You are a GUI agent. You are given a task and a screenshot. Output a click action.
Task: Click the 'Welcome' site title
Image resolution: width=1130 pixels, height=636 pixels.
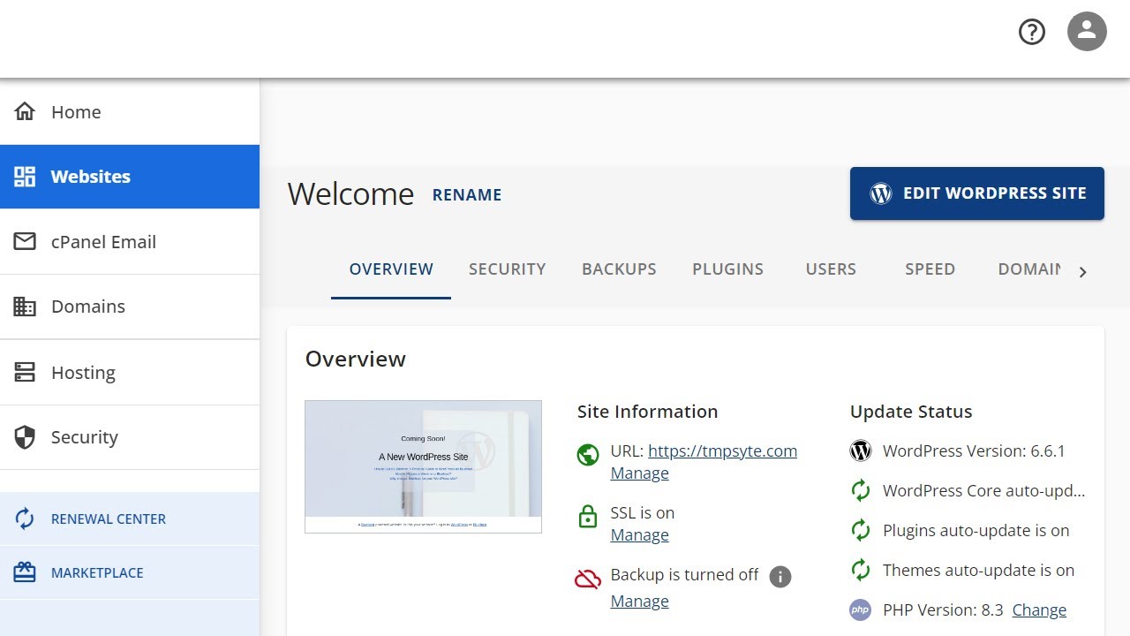[351, 194]
